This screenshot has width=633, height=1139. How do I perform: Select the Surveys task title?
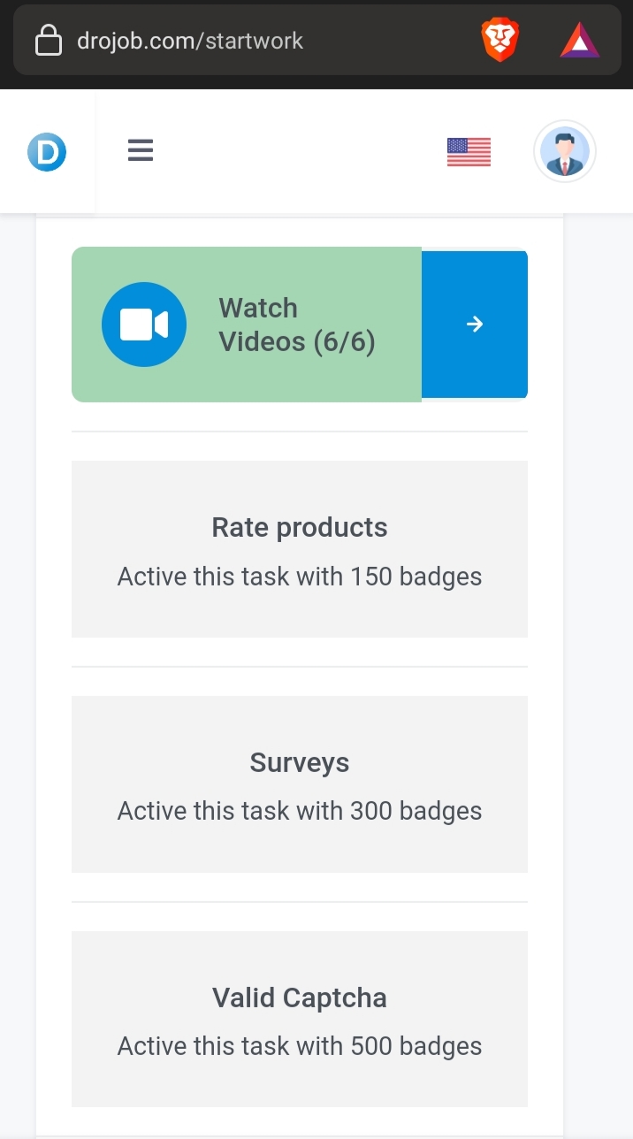click(300, 763)
